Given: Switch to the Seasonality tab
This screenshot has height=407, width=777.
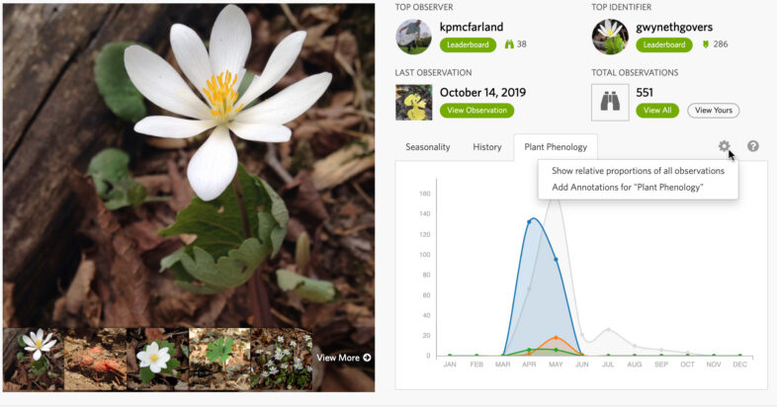Looking at the screenshot, I should point(428,147).
